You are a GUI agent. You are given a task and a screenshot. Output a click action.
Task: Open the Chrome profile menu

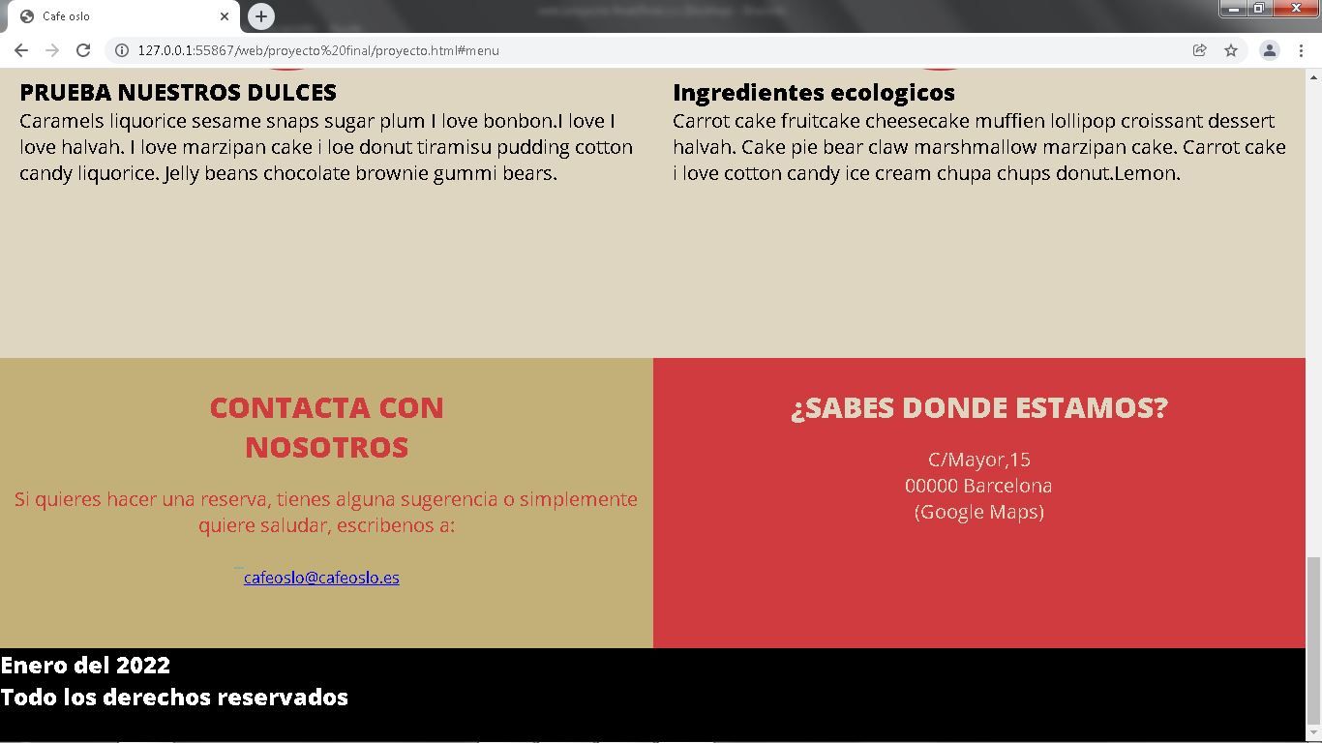[1270, 50]
